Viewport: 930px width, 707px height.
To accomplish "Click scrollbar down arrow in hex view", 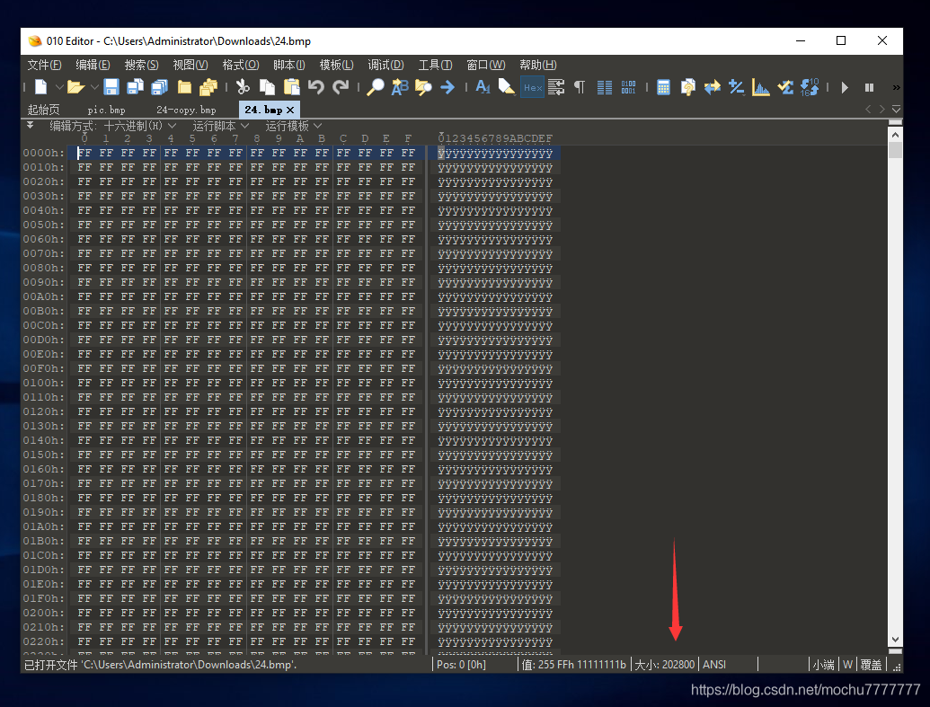I will click(x=895, y=640).
